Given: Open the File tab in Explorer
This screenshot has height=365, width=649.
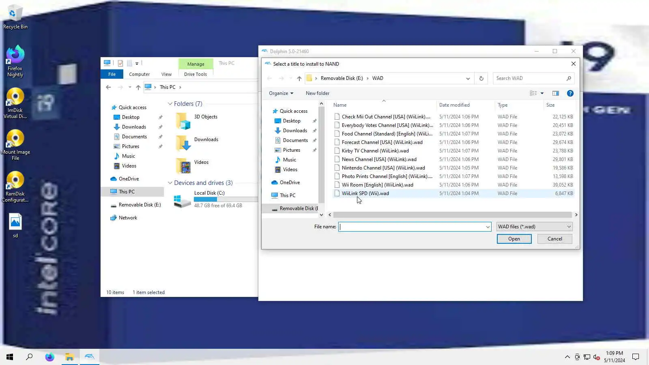Looking at the screenshot, I should (112, 74).
